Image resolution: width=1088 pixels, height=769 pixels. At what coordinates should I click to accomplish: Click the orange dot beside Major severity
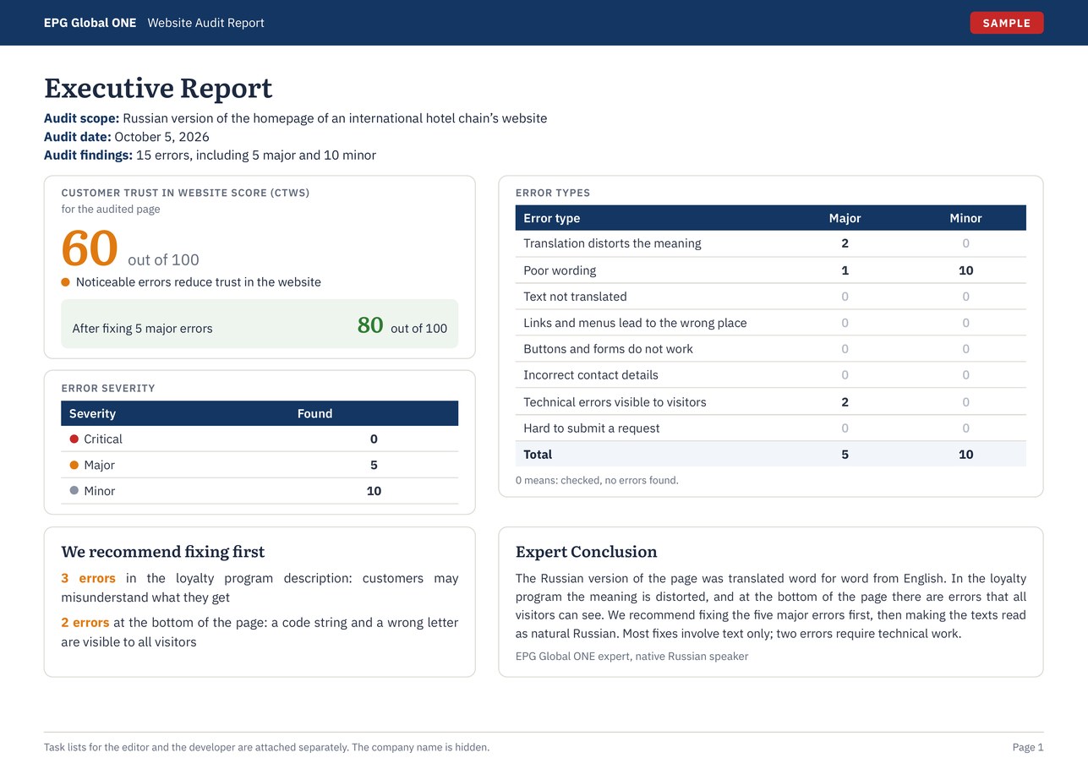74,465
